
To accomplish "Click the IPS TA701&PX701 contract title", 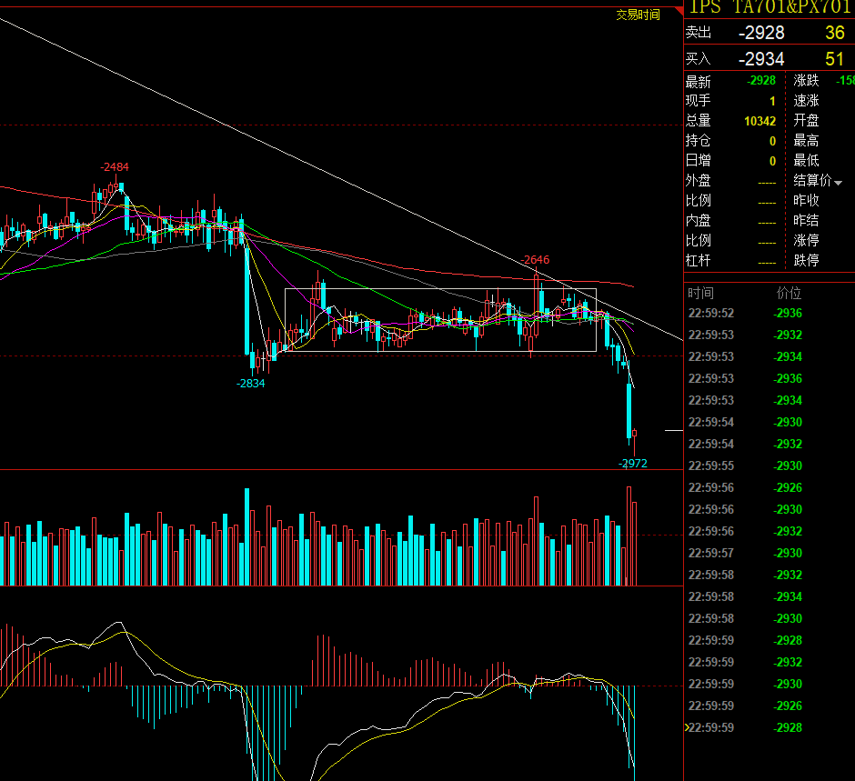I will (x=769, y=7).
